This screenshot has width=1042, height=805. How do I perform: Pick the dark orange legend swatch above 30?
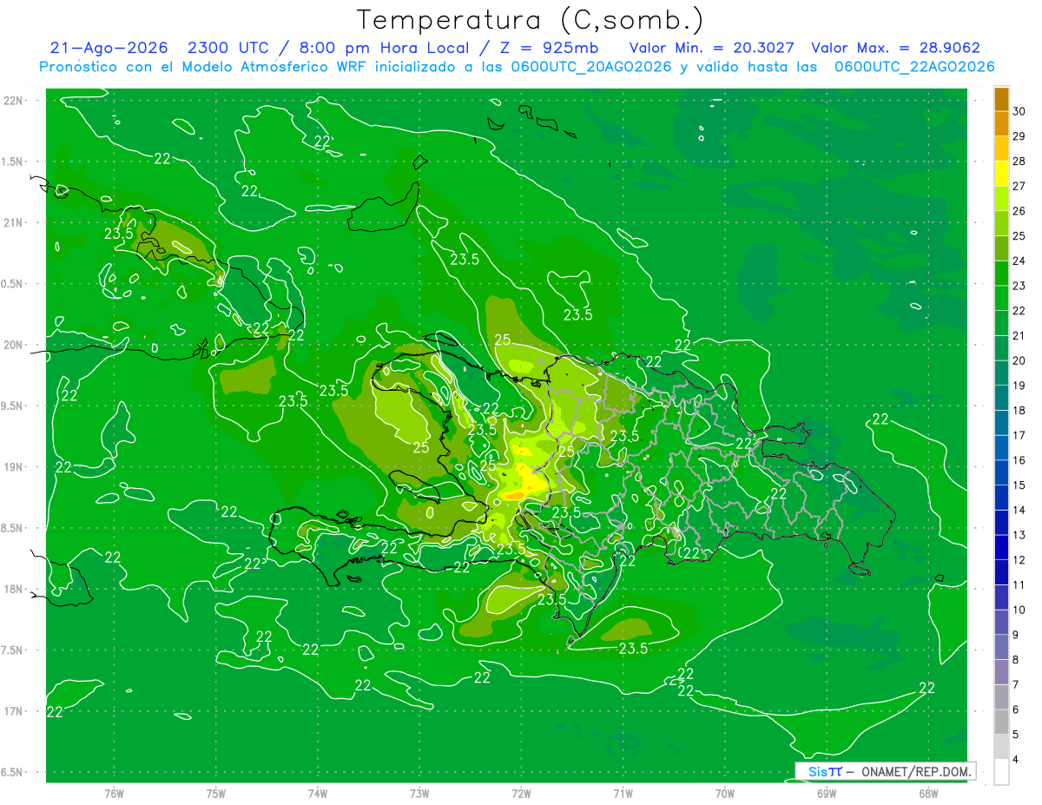pos(1001,99)
